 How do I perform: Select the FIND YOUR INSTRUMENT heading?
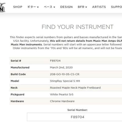pyautogui.click(x=77, y=27)
